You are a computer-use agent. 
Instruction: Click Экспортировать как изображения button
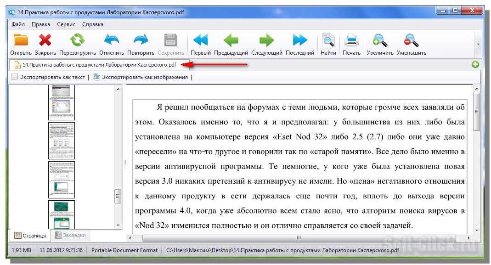pyautogui.click(x=141, y=77)
